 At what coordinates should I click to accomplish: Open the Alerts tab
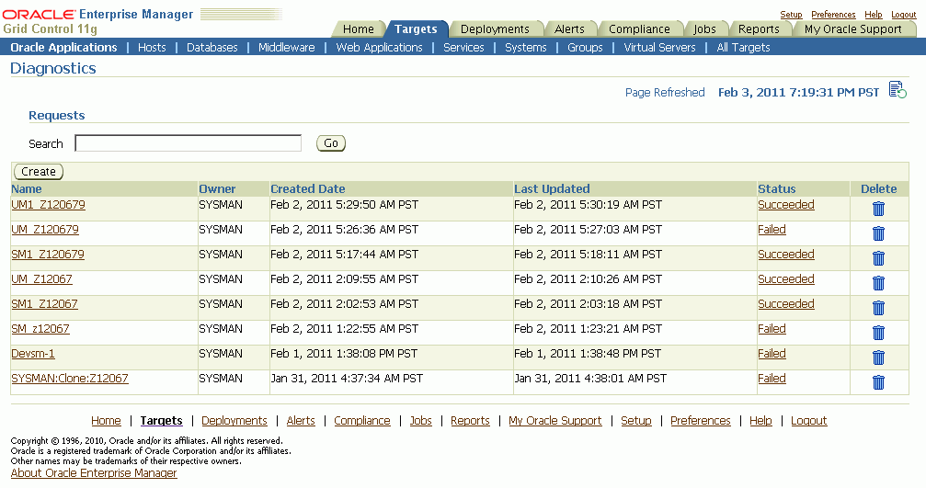pos(569,28)
